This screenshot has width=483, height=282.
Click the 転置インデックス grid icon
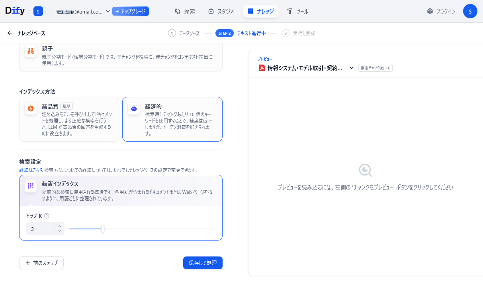(x=31, y=186)
